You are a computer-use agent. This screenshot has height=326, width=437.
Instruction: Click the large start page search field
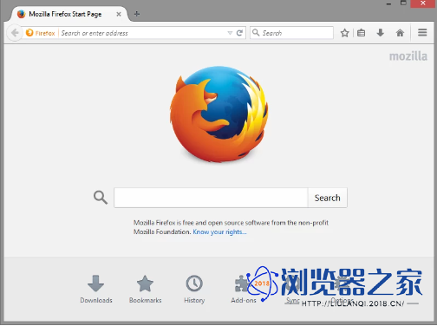coord(211,198)
